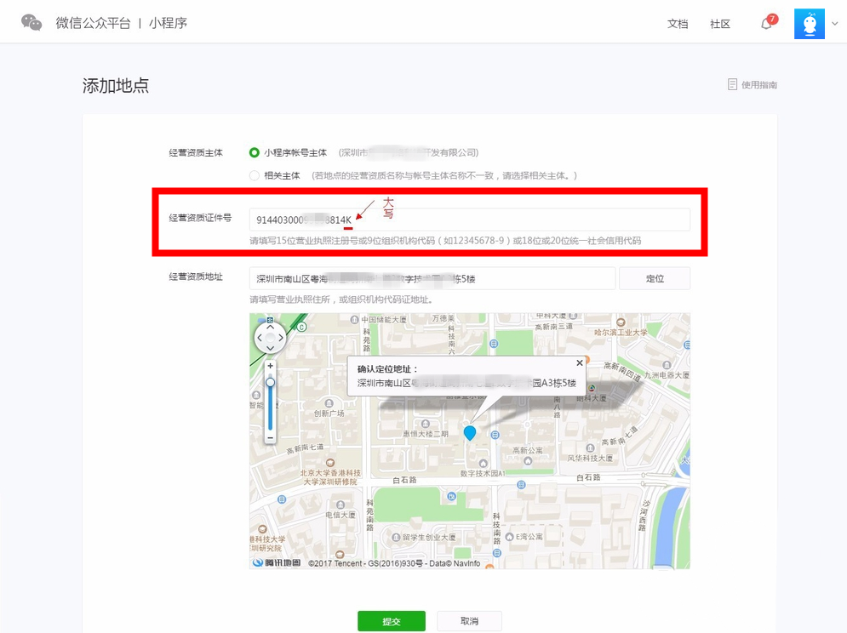Select 相关主体 radio option

pyautogui.click(x=255, y=176)
